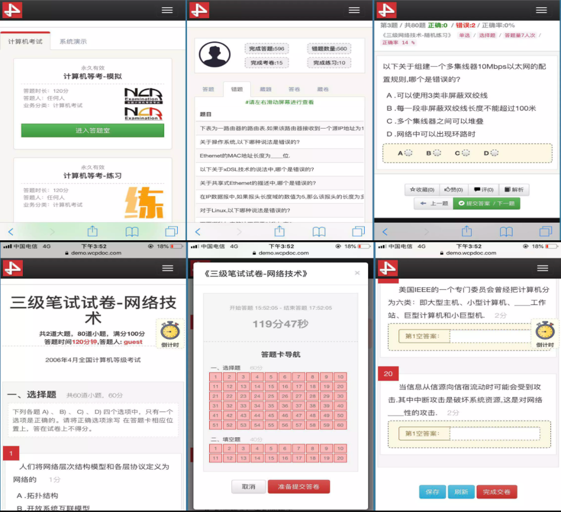
Task: Open 解析 explanation for the question
Action: point(514,189)
